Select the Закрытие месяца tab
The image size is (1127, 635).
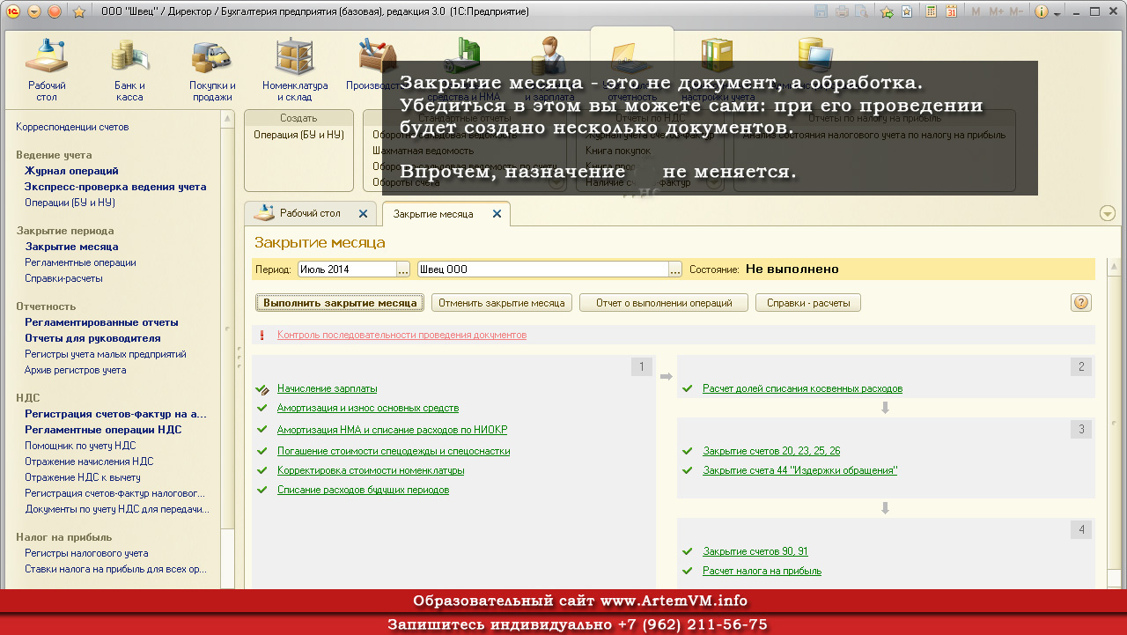pyautogui.click(x=433, y=214)
